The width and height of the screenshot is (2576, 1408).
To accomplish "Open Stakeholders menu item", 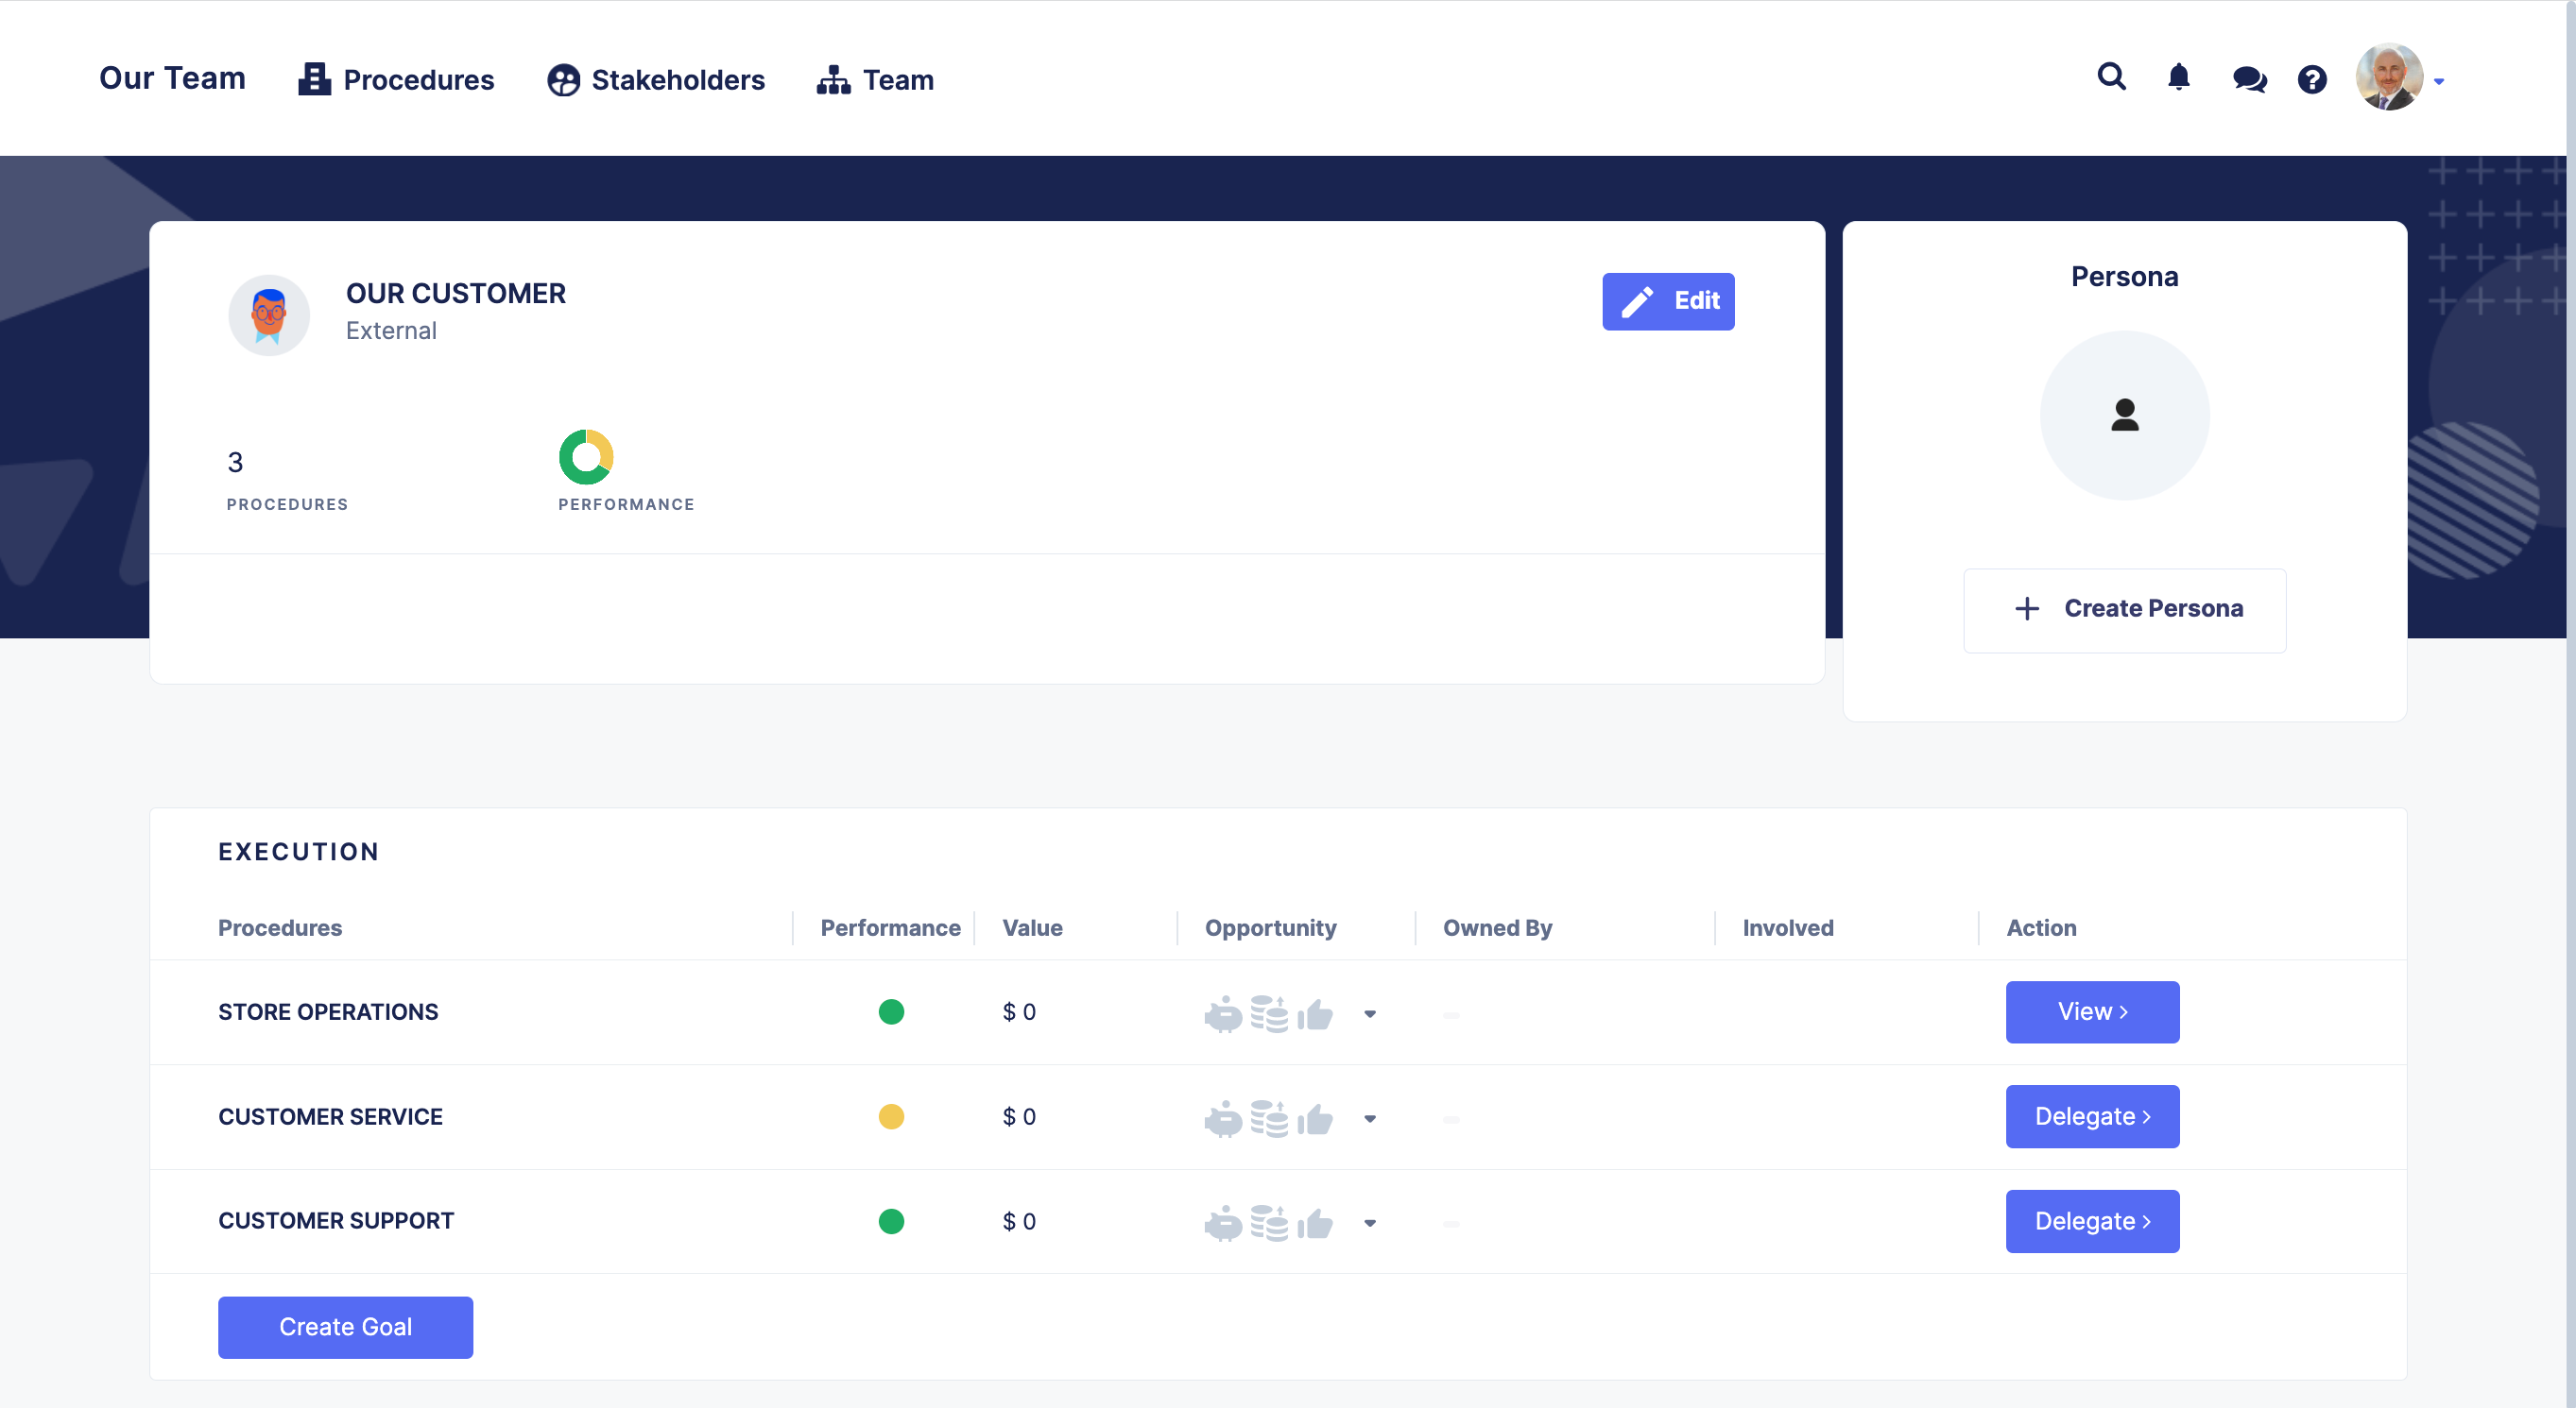I will tap(656, 80).
